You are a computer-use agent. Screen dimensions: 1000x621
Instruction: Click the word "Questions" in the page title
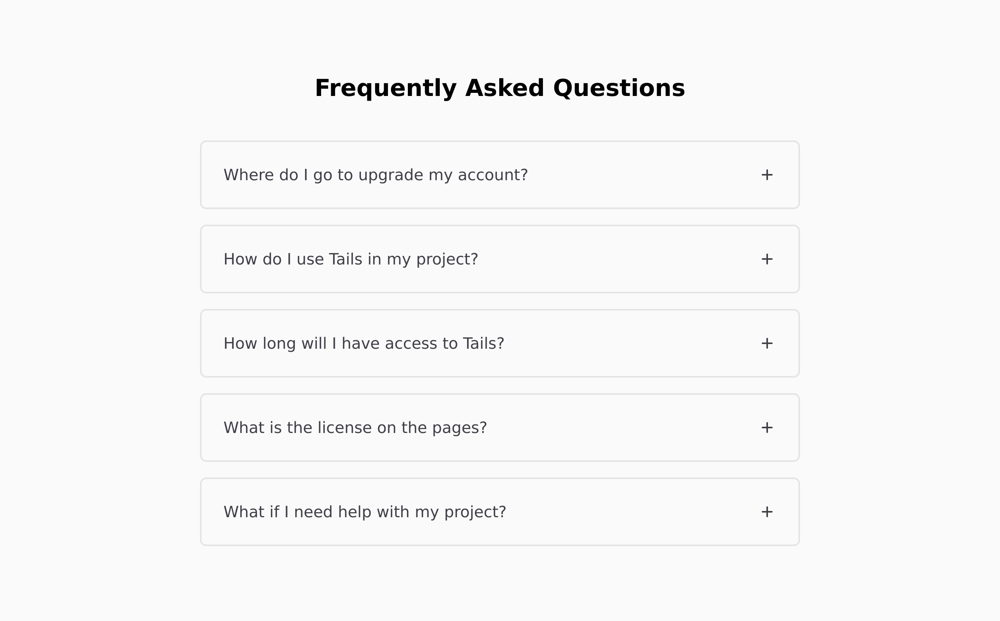(x=619, y=89)
